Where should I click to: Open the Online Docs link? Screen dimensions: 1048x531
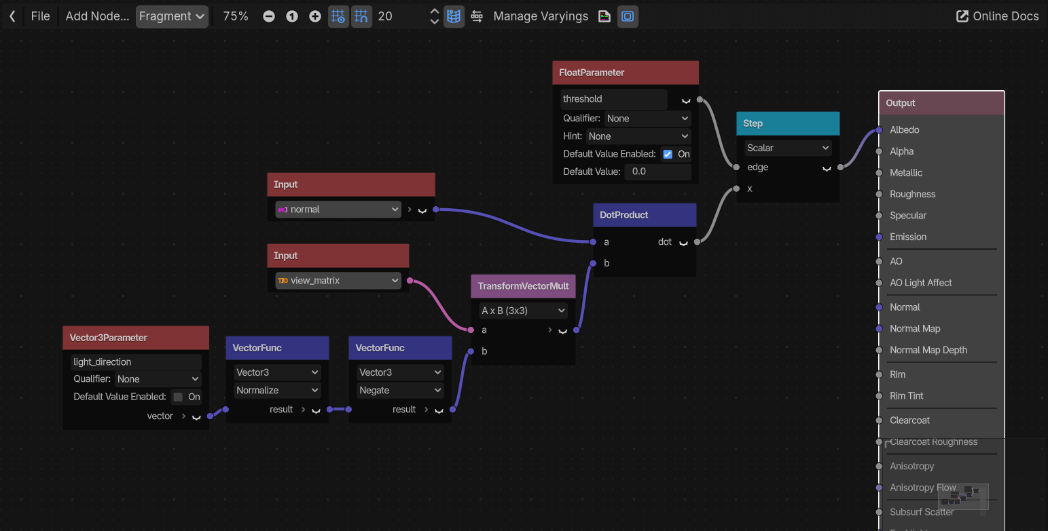pyautogui.click(x=998, y=16)
